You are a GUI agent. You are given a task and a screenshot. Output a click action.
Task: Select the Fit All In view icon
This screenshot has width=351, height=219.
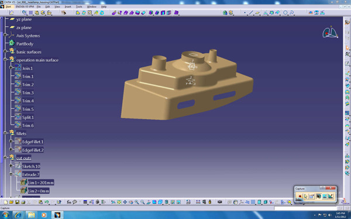click(119, 202)
